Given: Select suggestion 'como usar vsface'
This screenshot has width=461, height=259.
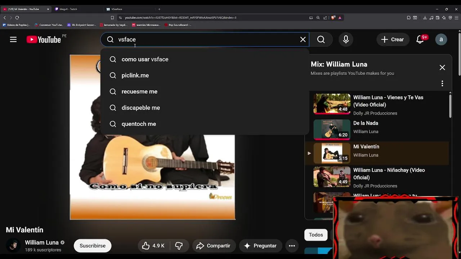Looking at the screenshot, I should tap(205, 59).
